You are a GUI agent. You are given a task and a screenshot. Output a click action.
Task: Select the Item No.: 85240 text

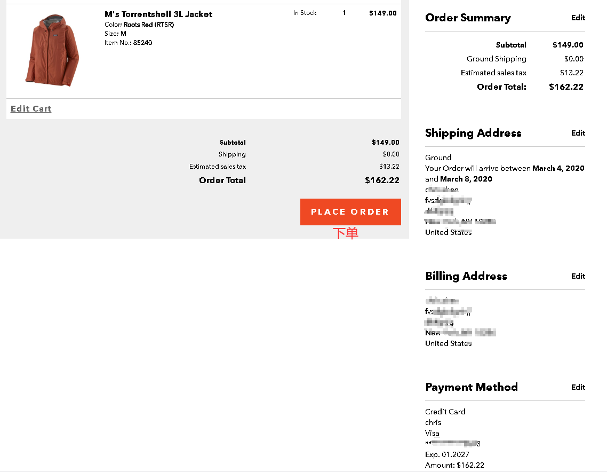128,43
